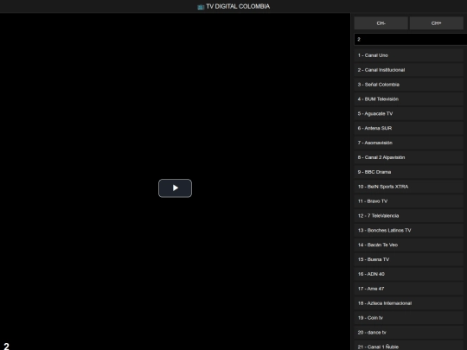467x350 pixels.
Task: Switch to previous channel with CH-
Action: (381, 23)
